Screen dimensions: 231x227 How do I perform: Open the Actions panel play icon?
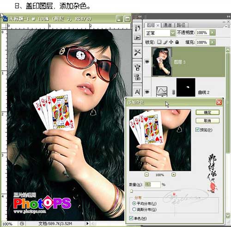(137, 37)
